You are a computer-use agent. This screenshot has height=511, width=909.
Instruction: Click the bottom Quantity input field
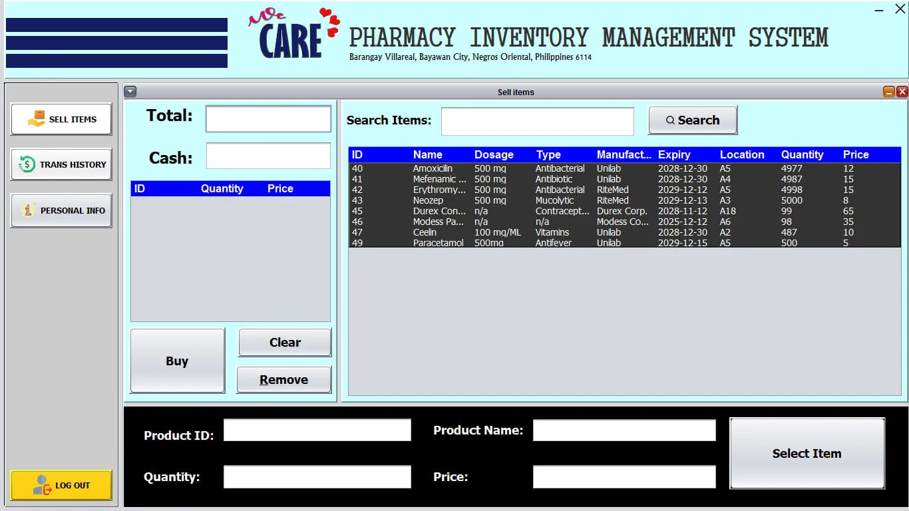[x=317, y=477]
